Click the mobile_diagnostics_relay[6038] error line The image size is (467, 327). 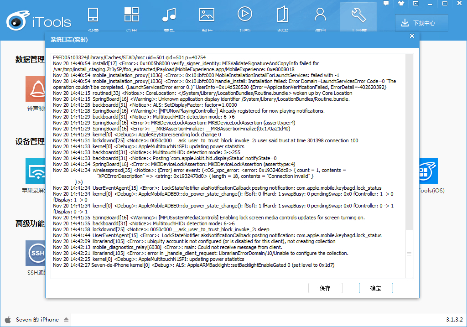tap(168, 248)
